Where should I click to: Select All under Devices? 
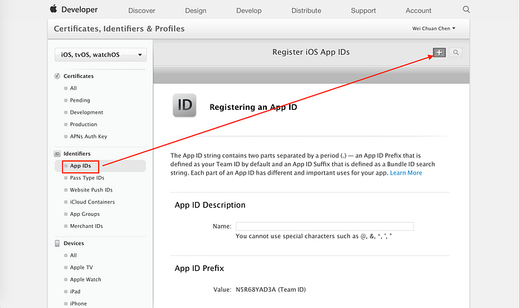73,255
